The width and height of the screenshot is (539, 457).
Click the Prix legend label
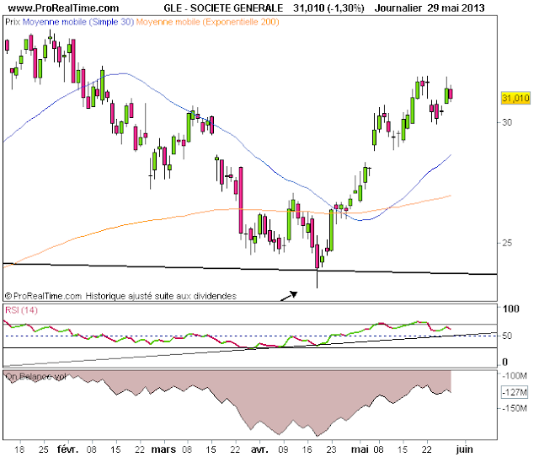click(13, 22)
